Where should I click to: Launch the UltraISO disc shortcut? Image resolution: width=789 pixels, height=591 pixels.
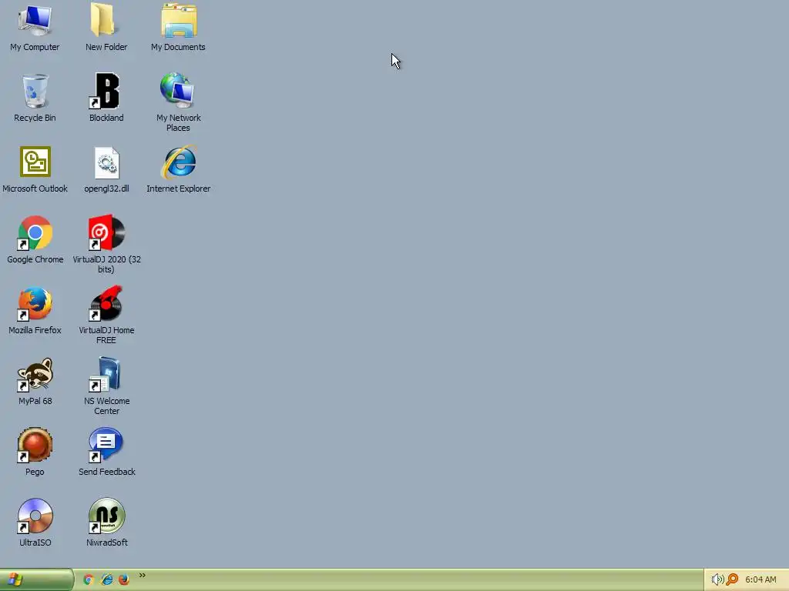coord(35,516)
